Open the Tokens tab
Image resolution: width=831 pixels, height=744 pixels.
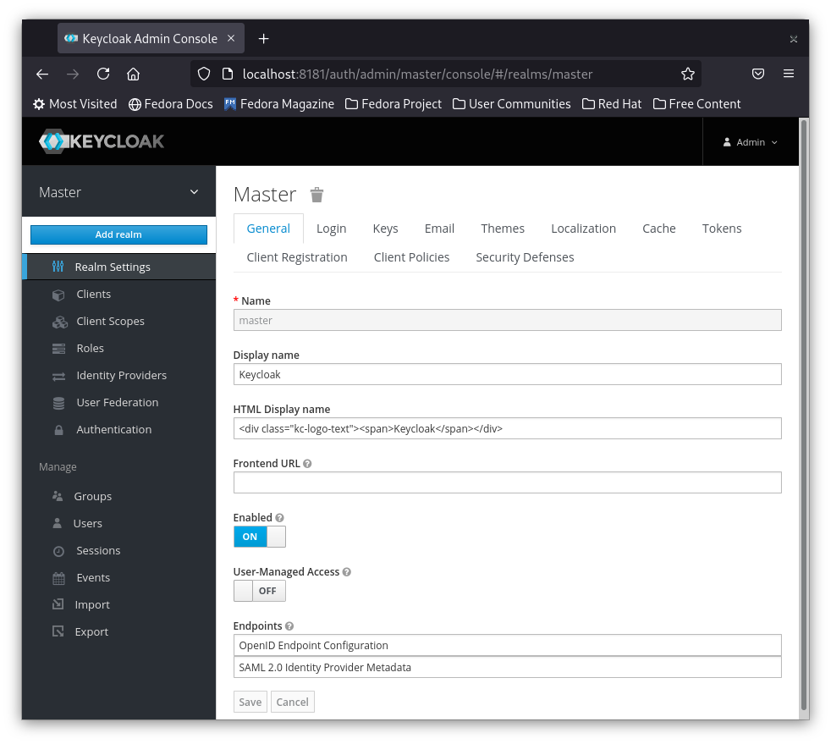721,229
